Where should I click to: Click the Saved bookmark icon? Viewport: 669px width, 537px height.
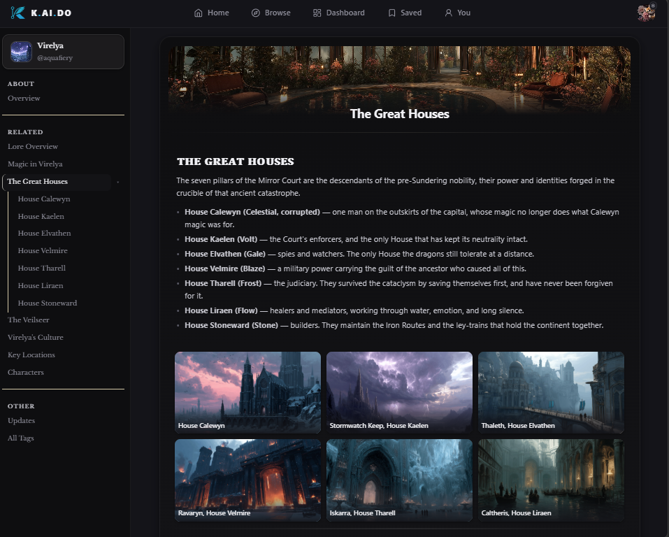click(391, 13)
